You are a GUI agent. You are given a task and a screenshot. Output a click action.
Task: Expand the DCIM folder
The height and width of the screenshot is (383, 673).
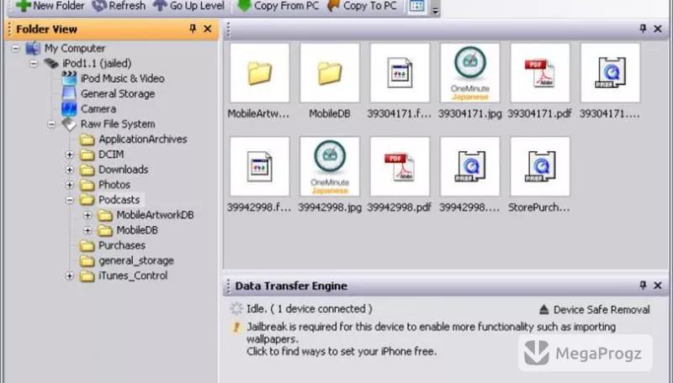tap(70, 155)
